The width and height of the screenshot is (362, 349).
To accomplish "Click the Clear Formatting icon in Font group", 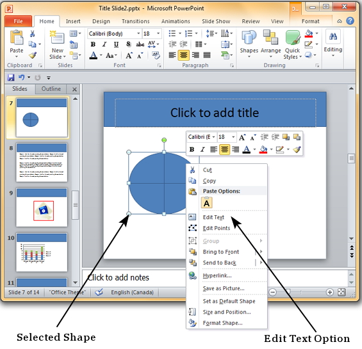I will tap(156, 55).
